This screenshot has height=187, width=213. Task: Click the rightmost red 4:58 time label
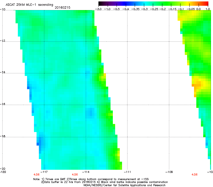pyautogui.click(x=194, y=175)
